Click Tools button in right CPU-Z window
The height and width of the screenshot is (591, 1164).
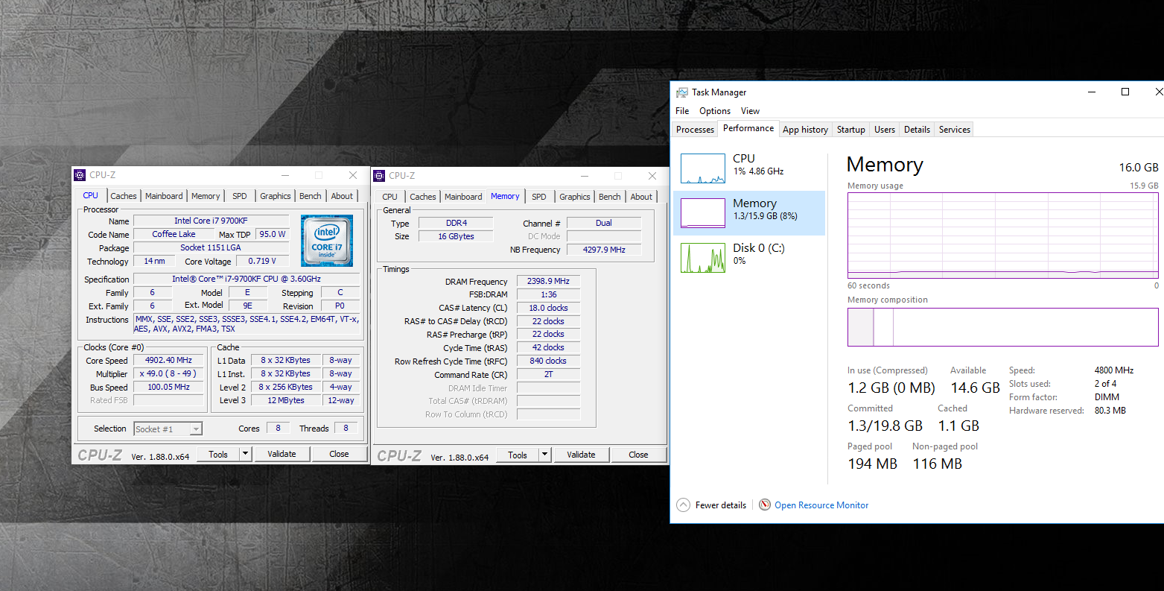pyautogui.click(x=518, y=455)
